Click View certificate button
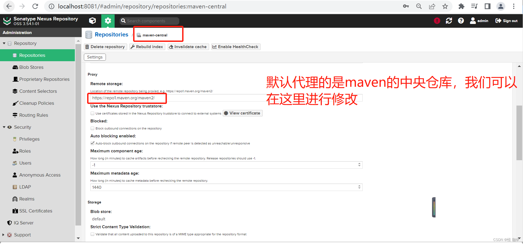 pyautogui.click(x=243, y=113)
